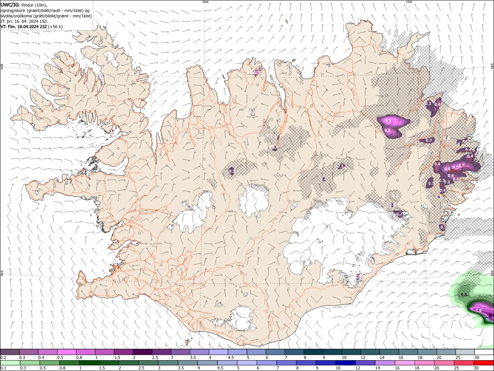The width and height of the screenshot is (494, 371).
Task: Select the snow swatch between 1 and 1.5
Action: point(105,352)
